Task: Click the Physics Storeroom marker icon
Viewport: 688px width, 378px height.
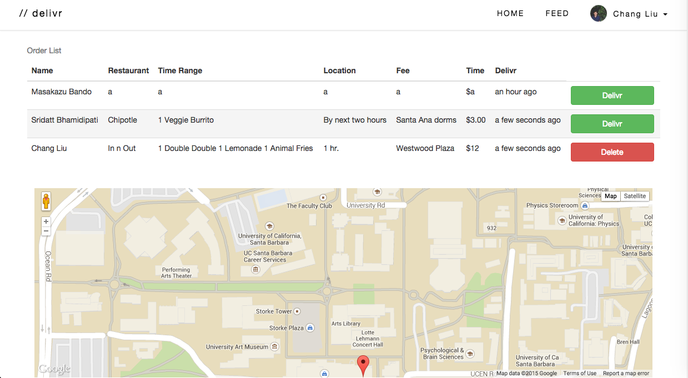Action: click(584, 205)
